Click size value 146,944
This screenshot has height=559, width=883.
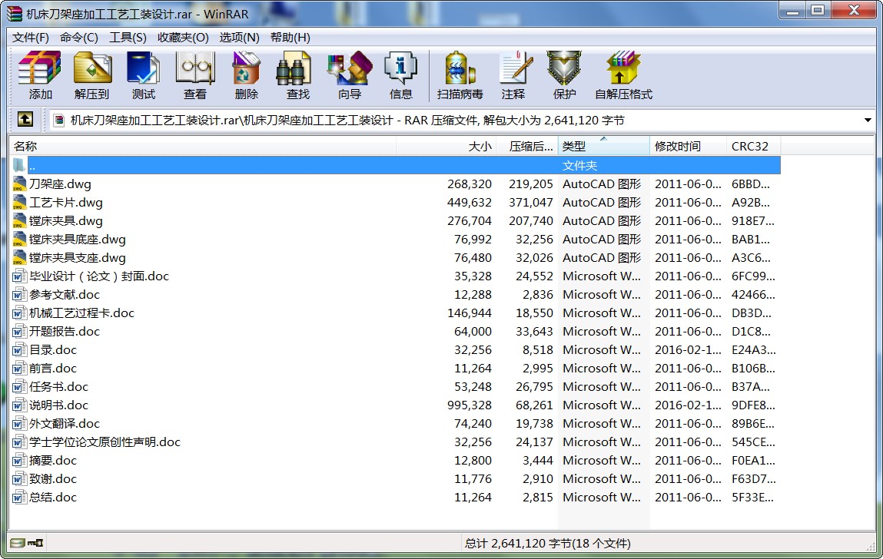tap(470, 313)
